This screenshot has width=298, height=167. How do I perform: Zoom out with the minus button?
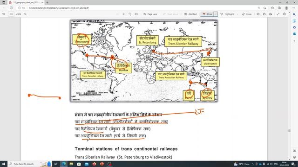pos(117,14)
